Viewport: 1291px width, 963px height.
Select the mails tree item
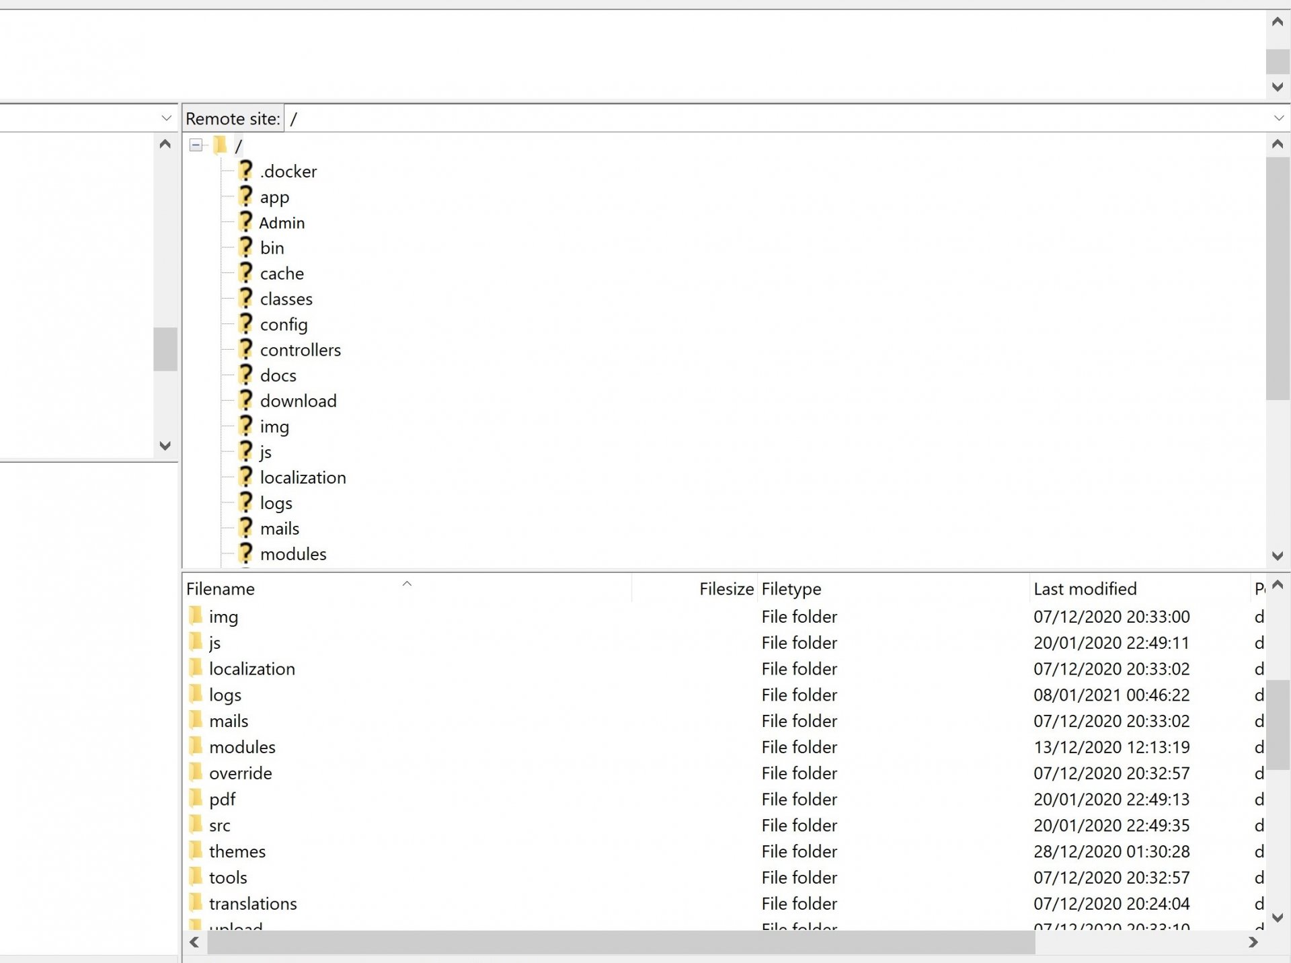tap(280, 529)
